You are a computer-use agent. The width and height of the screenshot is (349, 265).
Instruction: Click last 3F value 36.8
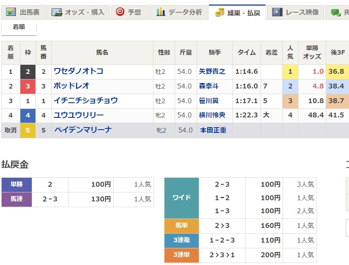[336, 71]
